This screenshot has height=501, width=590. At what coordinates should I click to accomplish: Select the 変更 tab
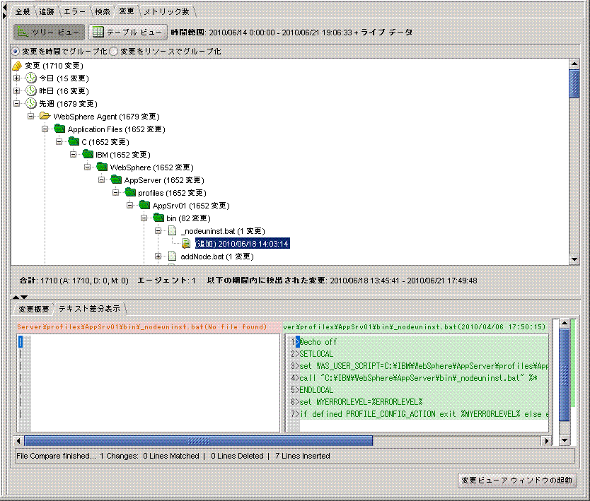click(127, 11)
